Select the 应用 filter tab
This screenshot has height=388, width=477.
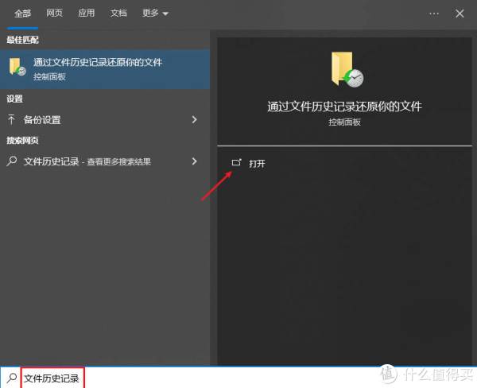click(87, 14)
